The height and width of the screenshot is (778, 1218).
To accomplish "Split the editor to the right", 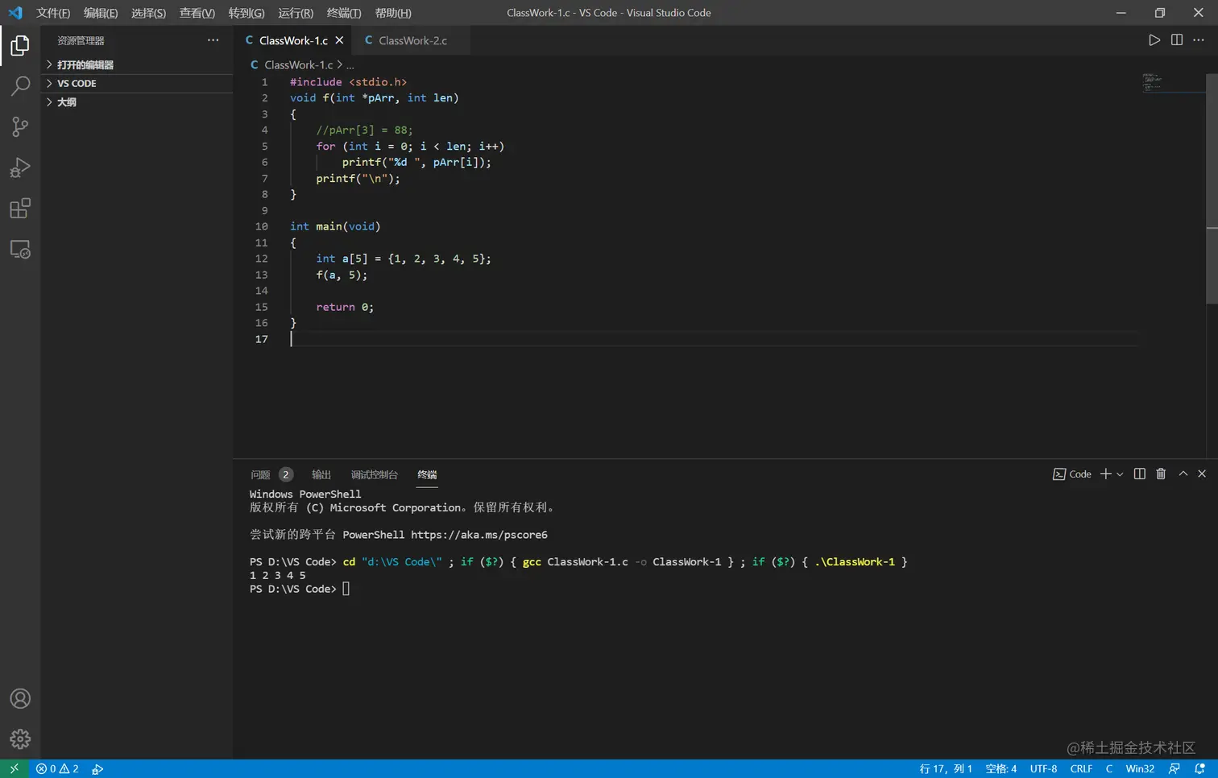I will pyautogui.click(x=1176, y=40).
